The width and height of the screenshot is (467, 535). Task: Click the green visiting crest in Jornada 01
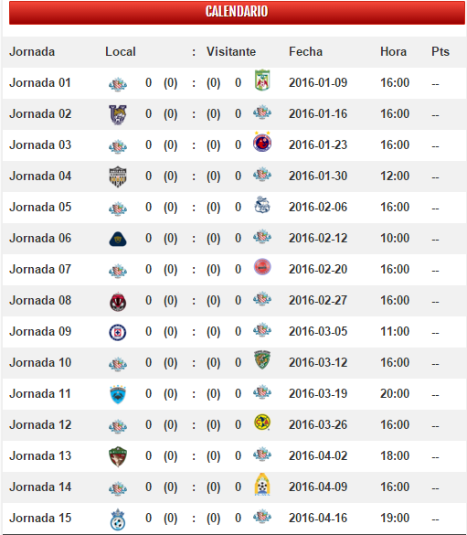pyautogui.click(x=262, y=80)
